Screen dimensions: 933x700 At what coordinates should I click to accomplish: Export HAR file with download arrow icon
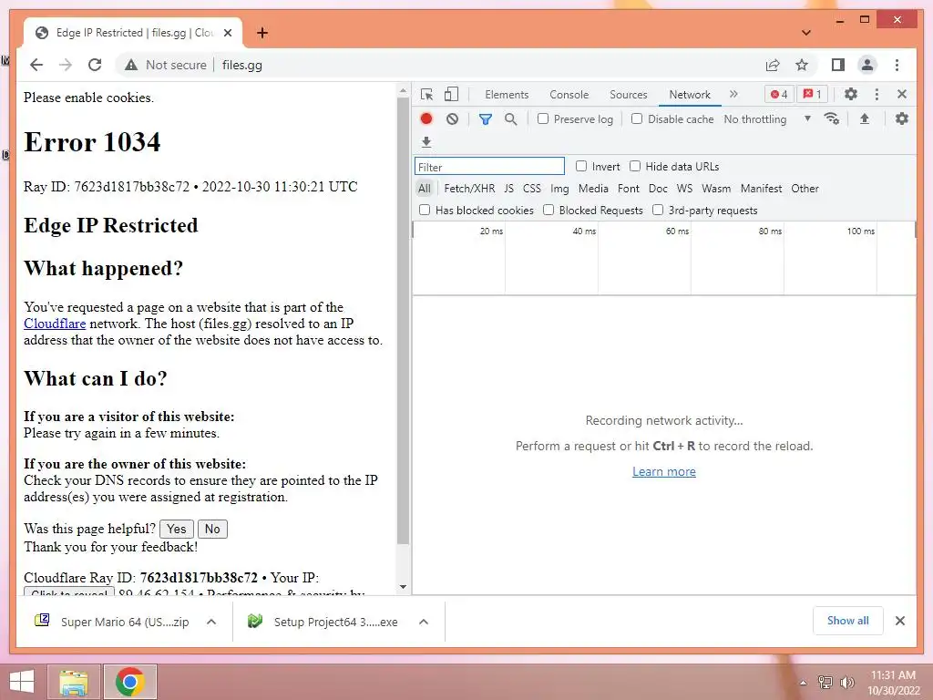point(426,141)
